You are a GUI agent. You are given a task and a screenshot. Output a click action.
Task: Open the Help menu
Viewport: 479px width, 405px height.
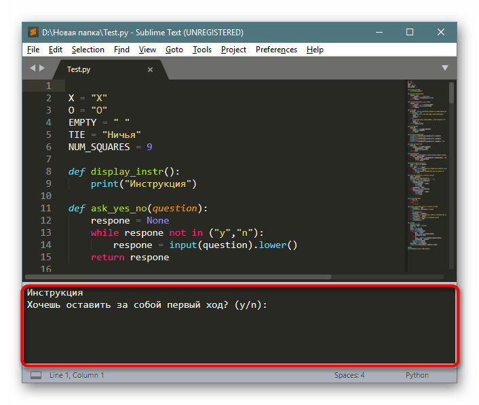tap(315, 50)
